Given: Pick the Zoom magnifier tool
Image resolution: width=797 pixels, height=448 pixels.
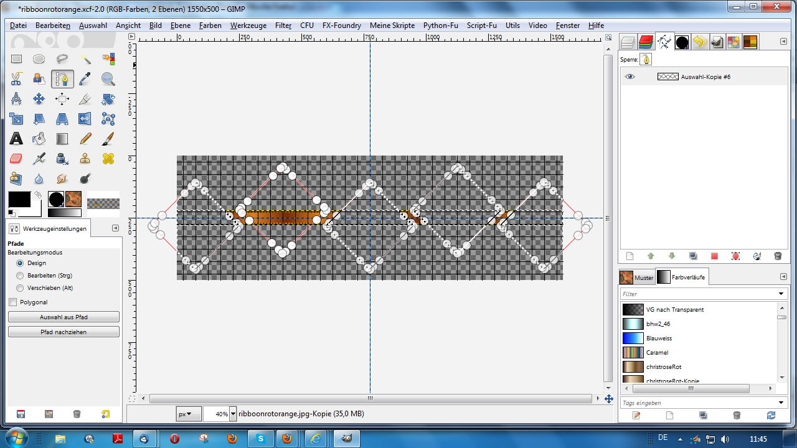Looking at the screenshot, I should click(x=108, y=79).
